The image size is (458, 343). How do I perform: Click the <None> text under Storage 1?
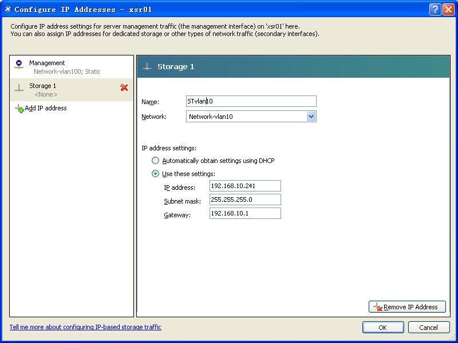click(46, 94)
